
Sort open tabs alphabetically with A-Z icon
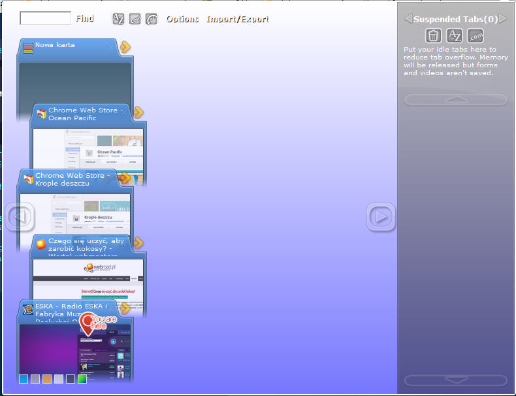point(118,19)
